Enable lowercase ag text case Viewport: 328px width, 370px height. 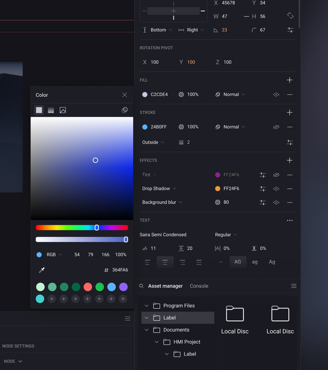pos(254,262)
